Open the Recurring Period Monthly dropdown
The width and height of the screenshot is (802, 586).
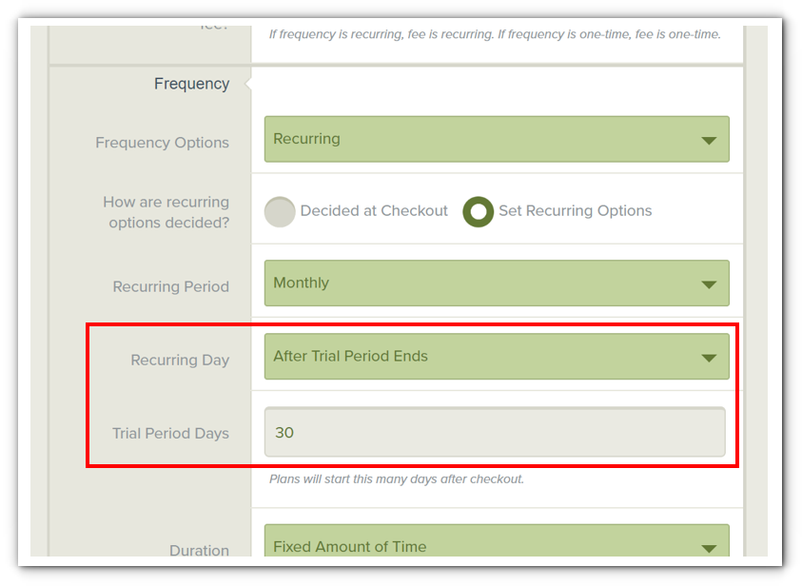[497, 283]
